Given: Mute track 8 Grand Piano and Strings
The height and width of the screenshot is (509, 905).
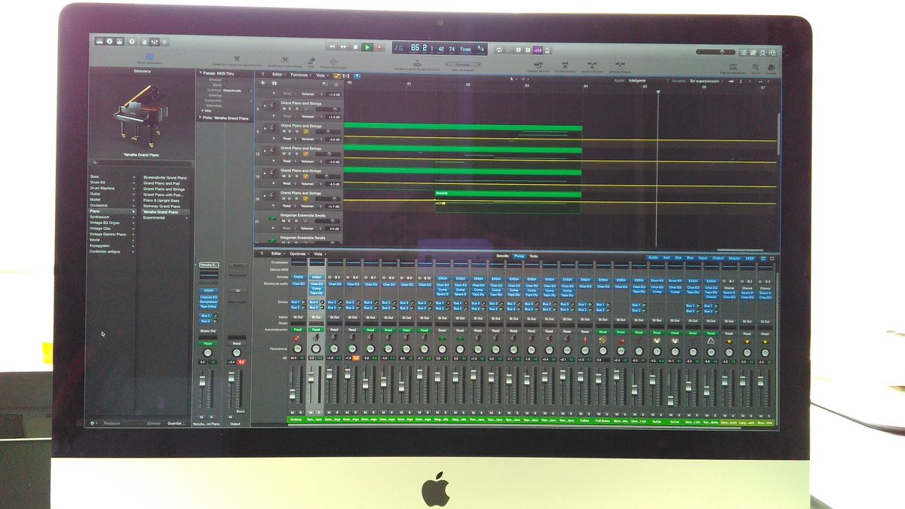Looking at the screenshot, I should 284,109.
